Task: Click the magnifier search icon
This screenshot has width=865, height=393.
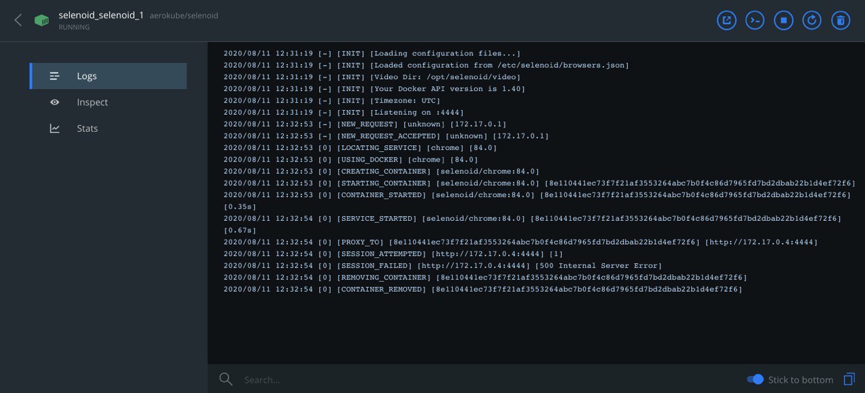Action: pos(226,379)
